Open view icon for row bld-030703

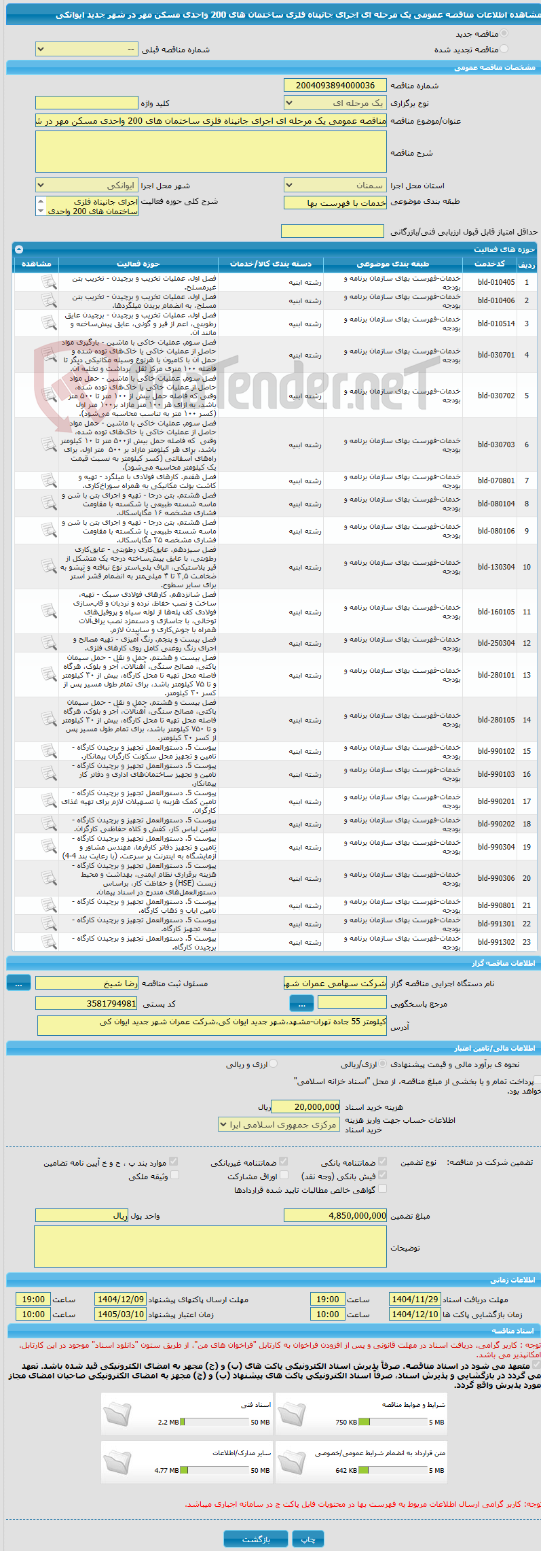click(x=49, y=445)
